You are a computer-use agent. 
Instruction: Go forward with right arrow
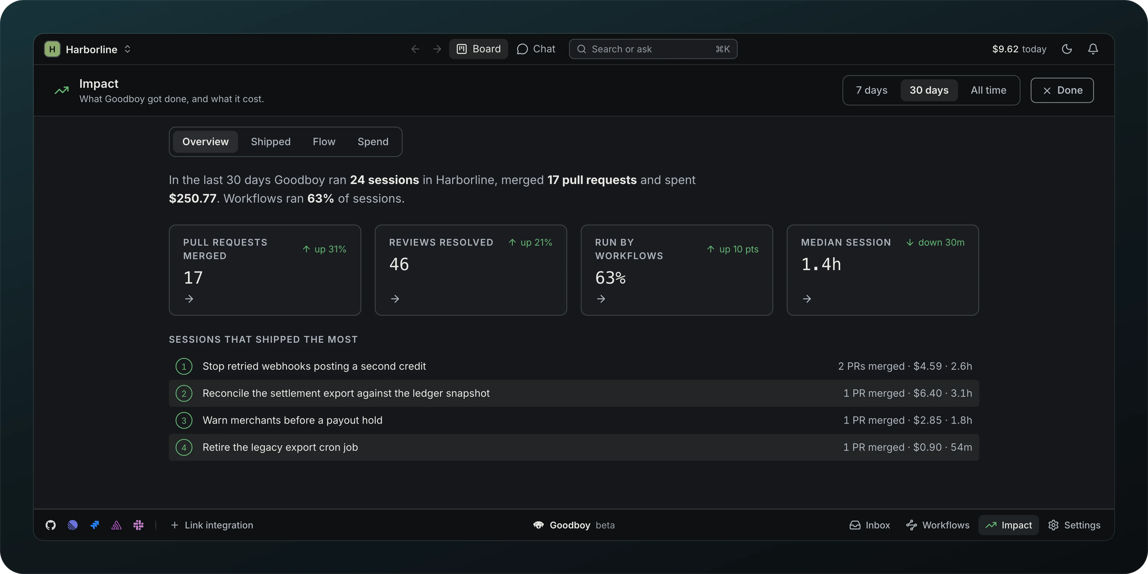tap(437, 49)
